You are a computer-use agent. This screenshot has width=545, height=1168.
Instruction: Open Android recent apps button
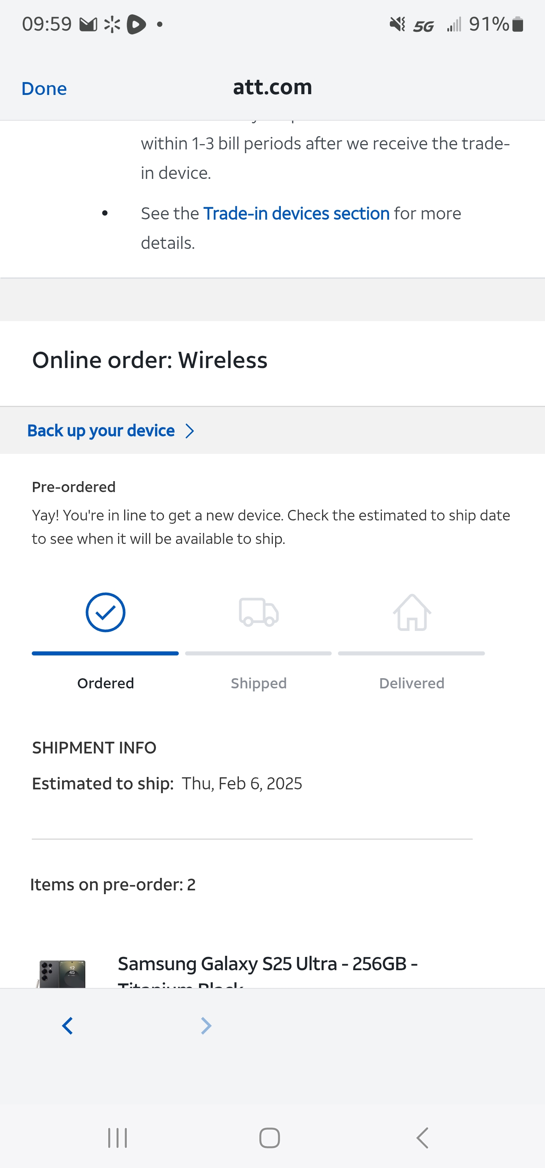coord(118,1138)
